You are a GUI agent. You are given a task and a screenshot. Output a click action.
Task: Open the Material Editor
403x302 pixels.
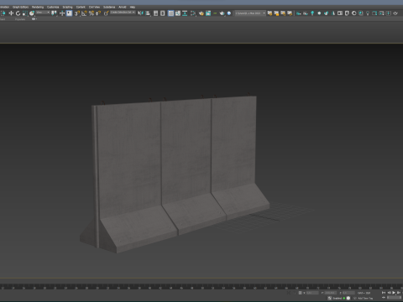pos(193,13)
